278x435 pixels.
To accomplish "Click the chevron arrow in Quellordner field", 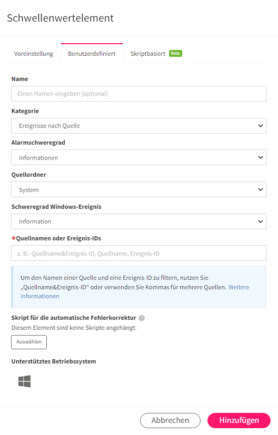I will pyautogui.click(x=260, y=189).
